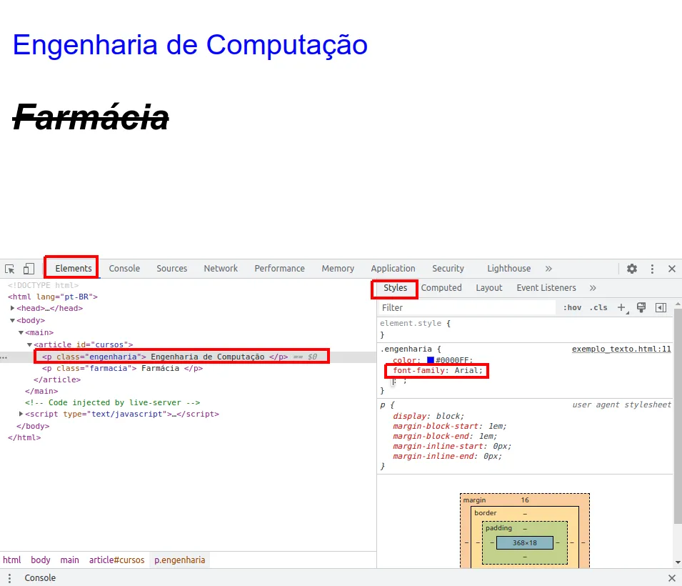The height and width of the screenshot is (586, 682).
Task: Collapse the body element node
Action: click(x=13, y=320)
